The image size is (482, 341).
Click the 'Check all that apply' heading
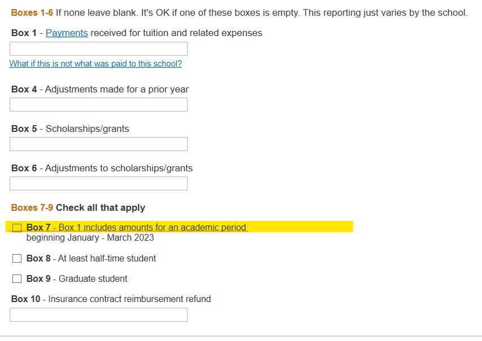point(101,208)
